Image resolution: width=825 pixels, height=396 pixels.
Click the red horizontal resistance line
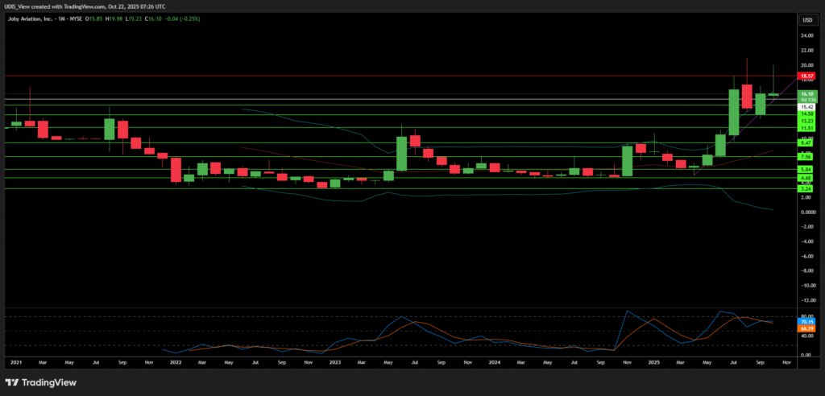(x=403, y=76)
